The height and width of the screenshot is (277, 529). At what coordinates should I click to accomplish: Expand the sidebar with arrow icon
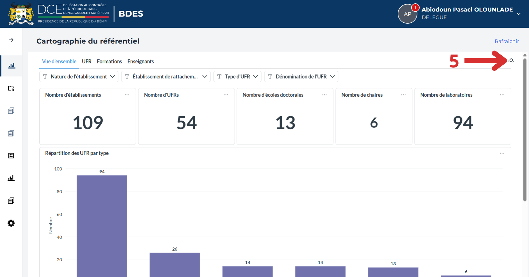coord(11,40)
